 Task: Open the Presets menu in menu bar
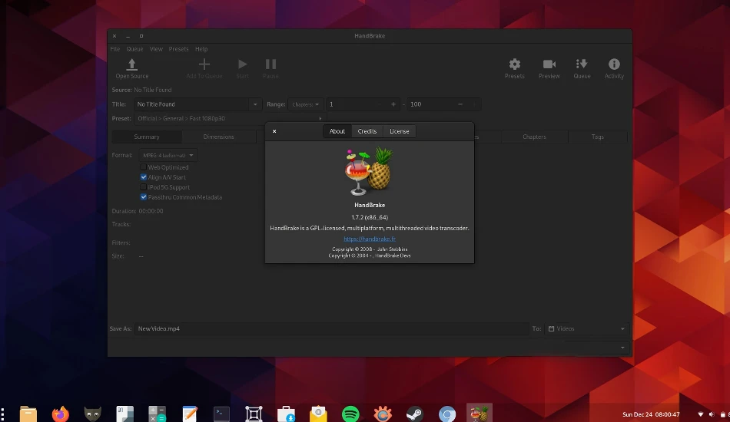coord(179,49)
